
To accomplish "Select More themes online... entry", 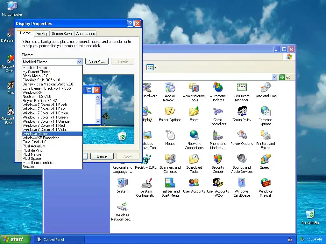I will pos(52,163).
